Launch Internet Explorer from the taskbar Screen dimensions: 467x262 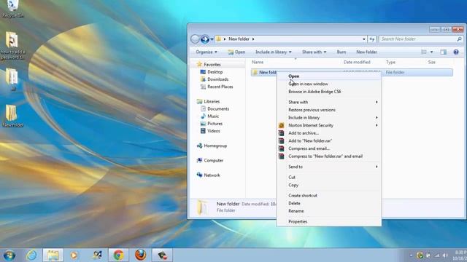point(31,255)
